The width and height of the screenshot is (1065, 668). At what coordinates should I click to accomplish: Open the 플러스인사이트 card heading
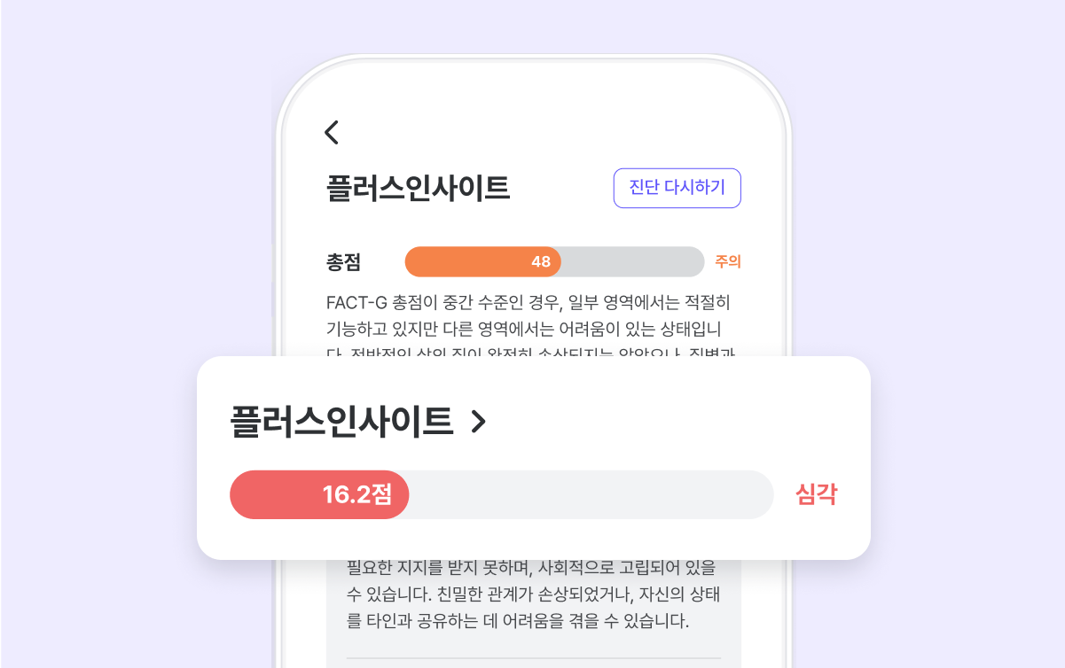pos(341,422)
